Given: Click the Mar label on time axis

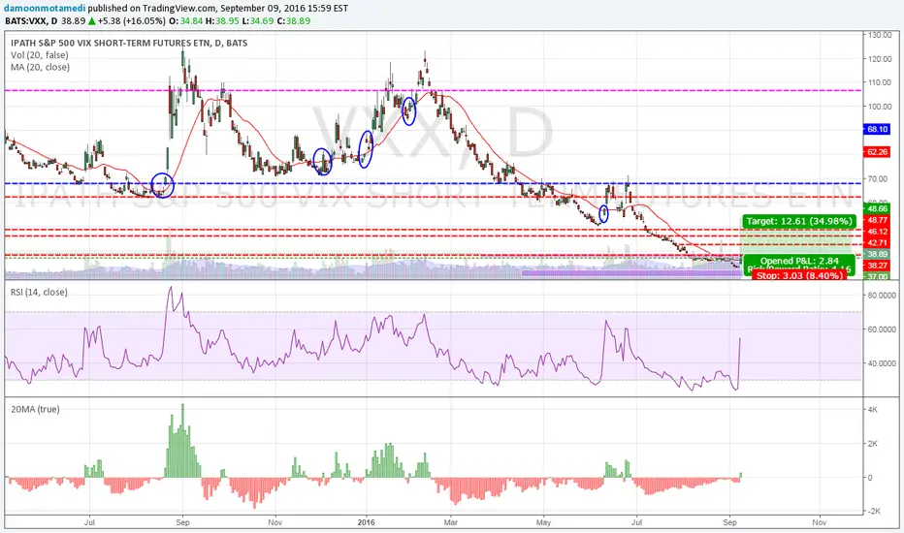Looking at the screenshot, I should pos(450,522).
